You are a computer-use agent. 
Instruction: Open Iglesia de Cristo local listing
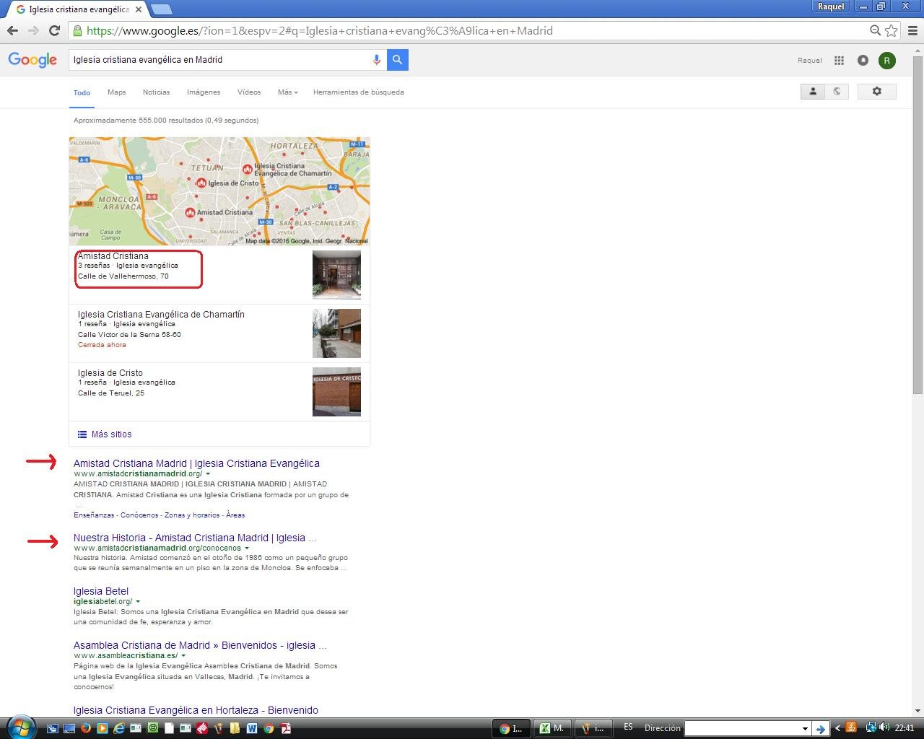110,373
